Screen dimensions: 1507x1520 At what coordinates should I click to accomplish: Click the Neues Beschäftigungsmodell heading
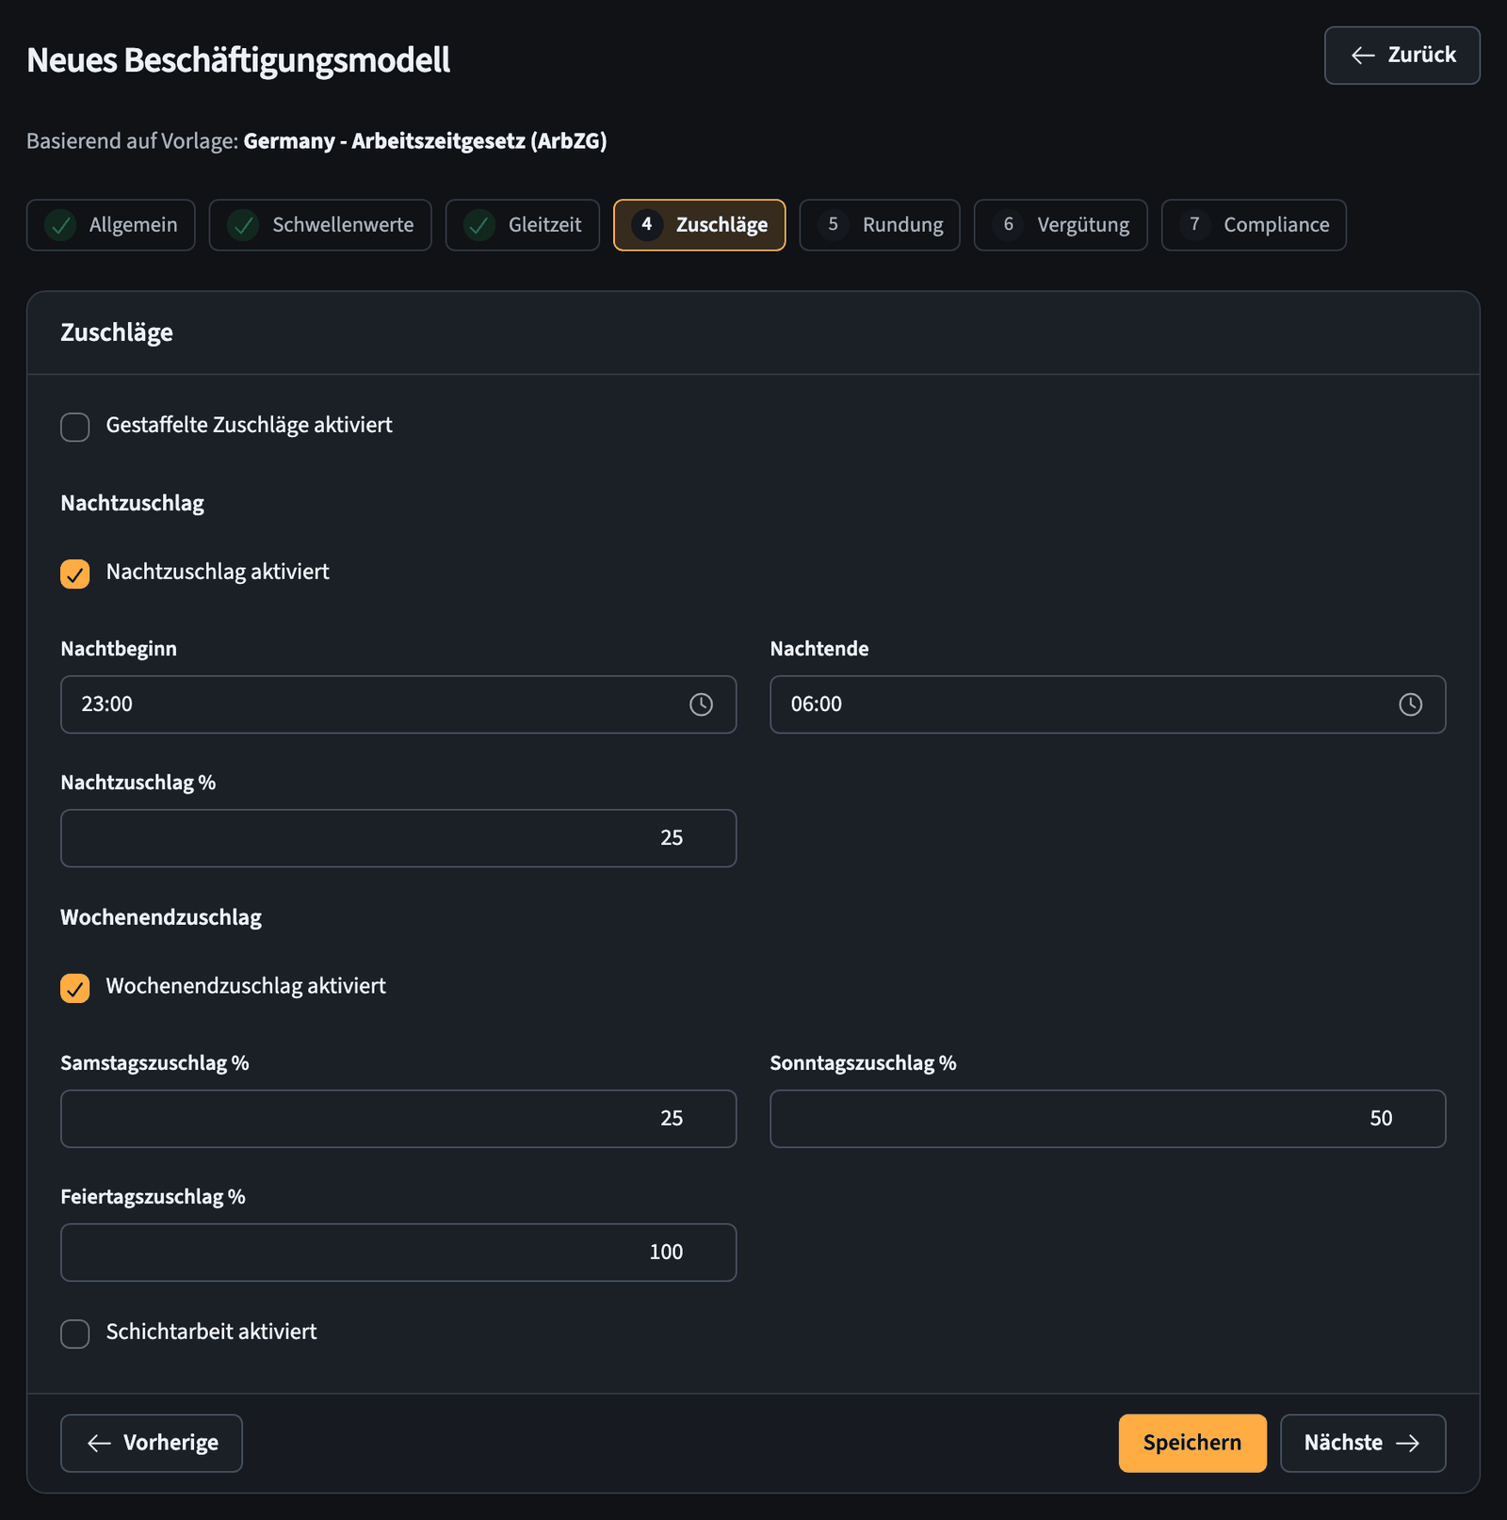point(238,60)
